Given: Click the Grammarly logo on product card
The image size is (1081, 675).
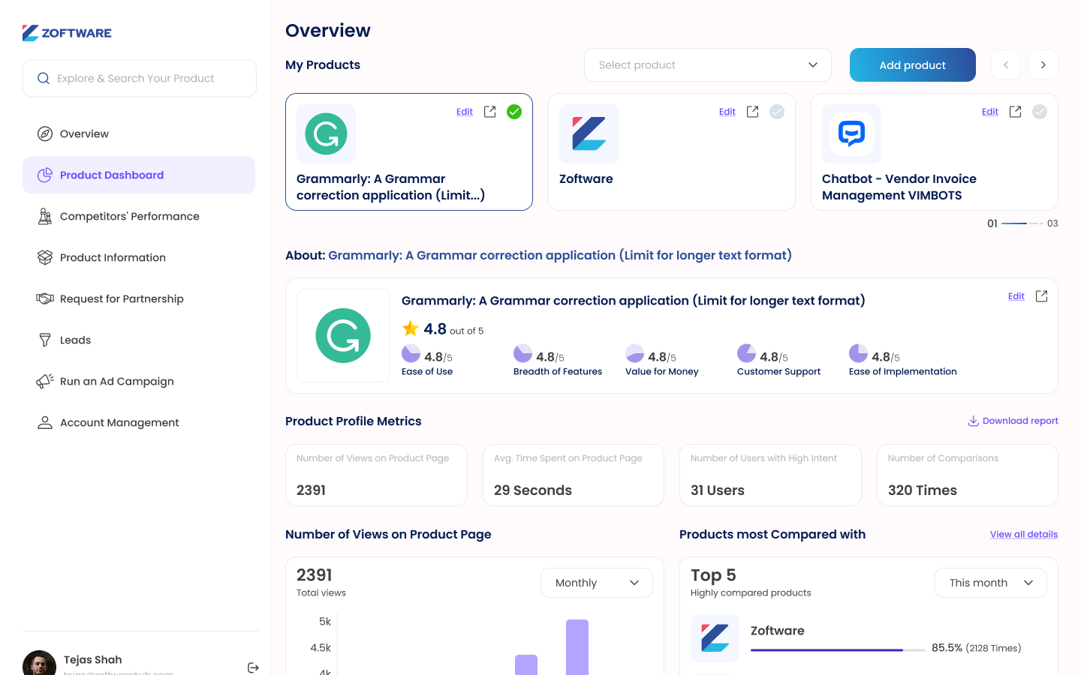Looking at the screenshot, I should coord(326,133).
